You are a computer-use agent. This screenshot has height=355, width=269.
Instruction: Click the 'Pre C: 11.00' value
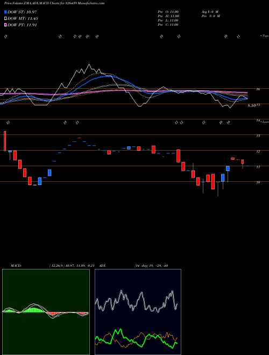[168, 25]
